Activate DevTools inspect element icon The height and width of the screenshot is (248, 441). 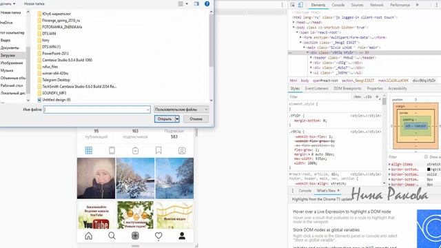pyautogui.click(x=293, y=5)
